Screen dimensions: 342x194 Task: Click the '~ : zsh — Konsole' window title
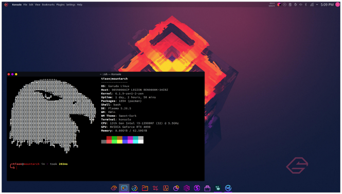(x=111, y=74)
